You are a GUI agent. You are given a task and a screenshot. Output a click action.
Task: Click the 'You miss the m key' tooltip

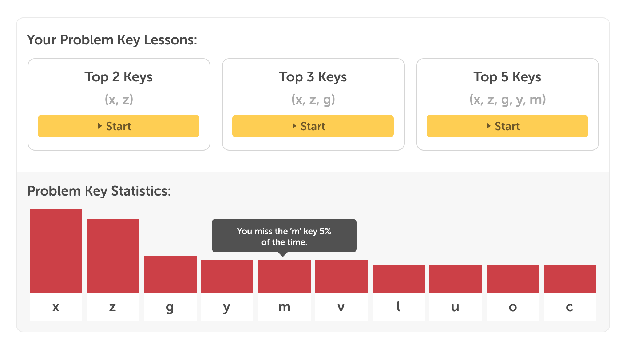point(284,236)
